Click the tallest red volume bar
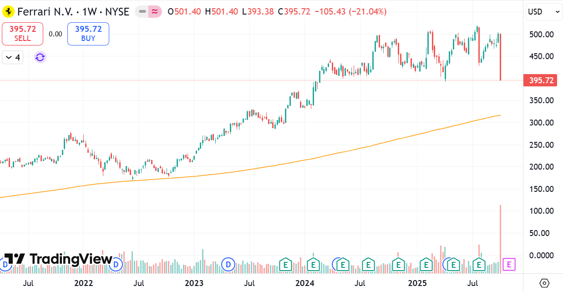This screenshot has height=291, width=563. click(x=501, y=239)
